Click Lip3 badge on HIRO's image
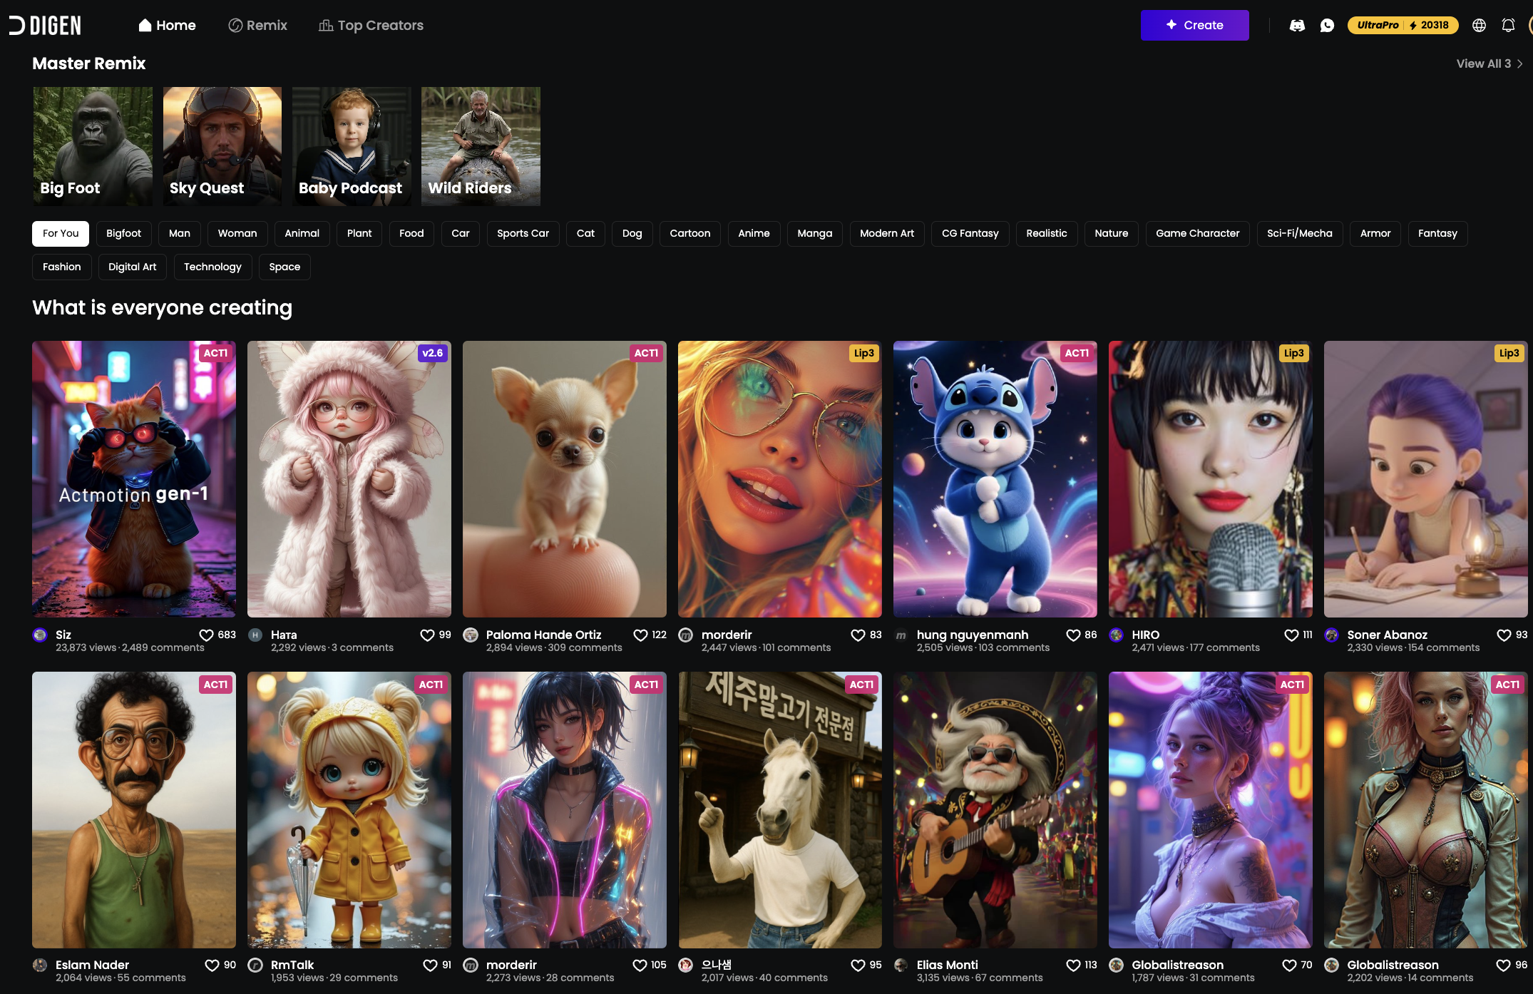Viewport: 1533px width, 994px height. 1293,353
